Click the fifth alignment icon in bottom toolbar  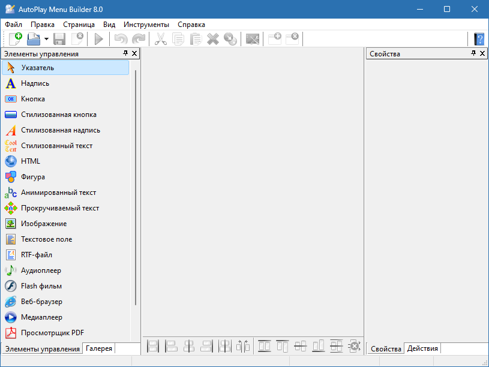coord(224,346)
